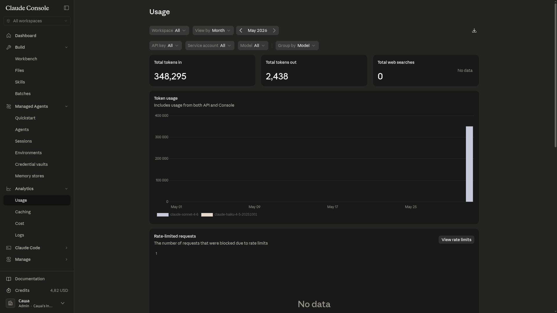Open Environments in the sidebar

coord(37,153)
